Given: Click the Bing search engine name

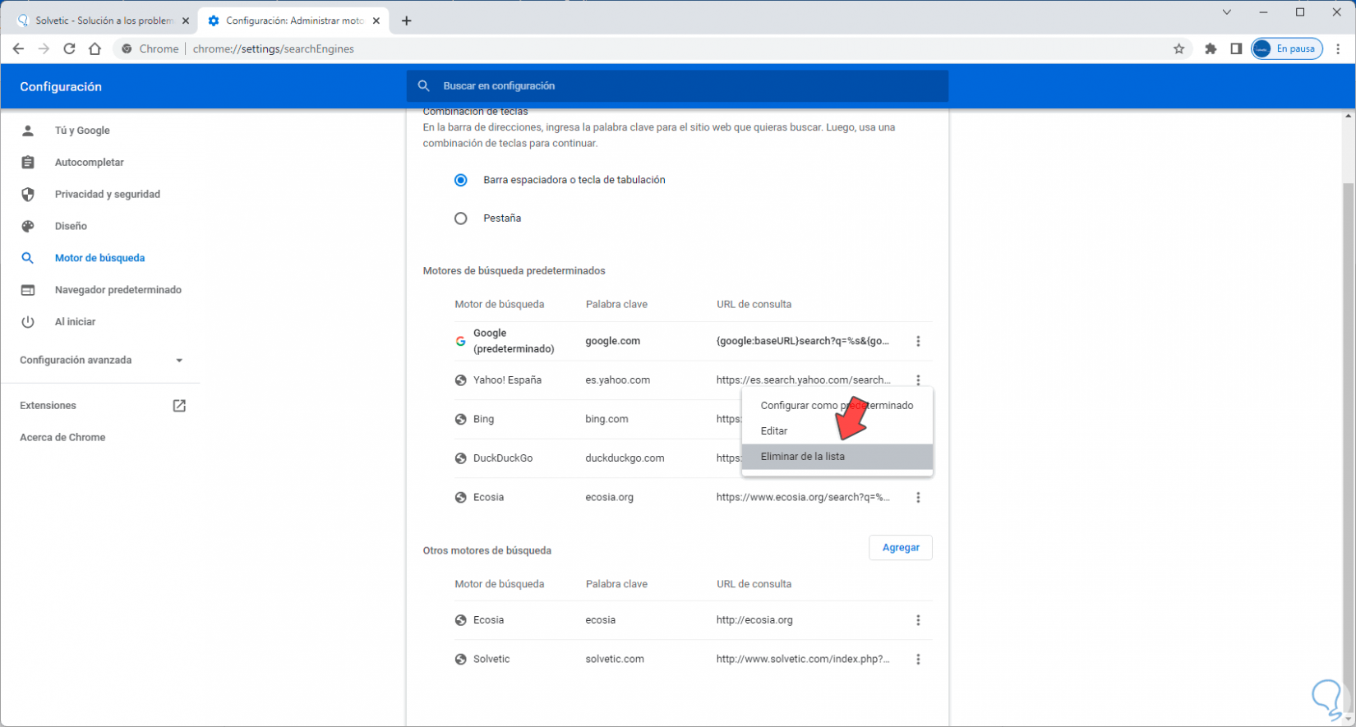Looking at the screenshot, I should pyautogui.click(x=484, y=419).
